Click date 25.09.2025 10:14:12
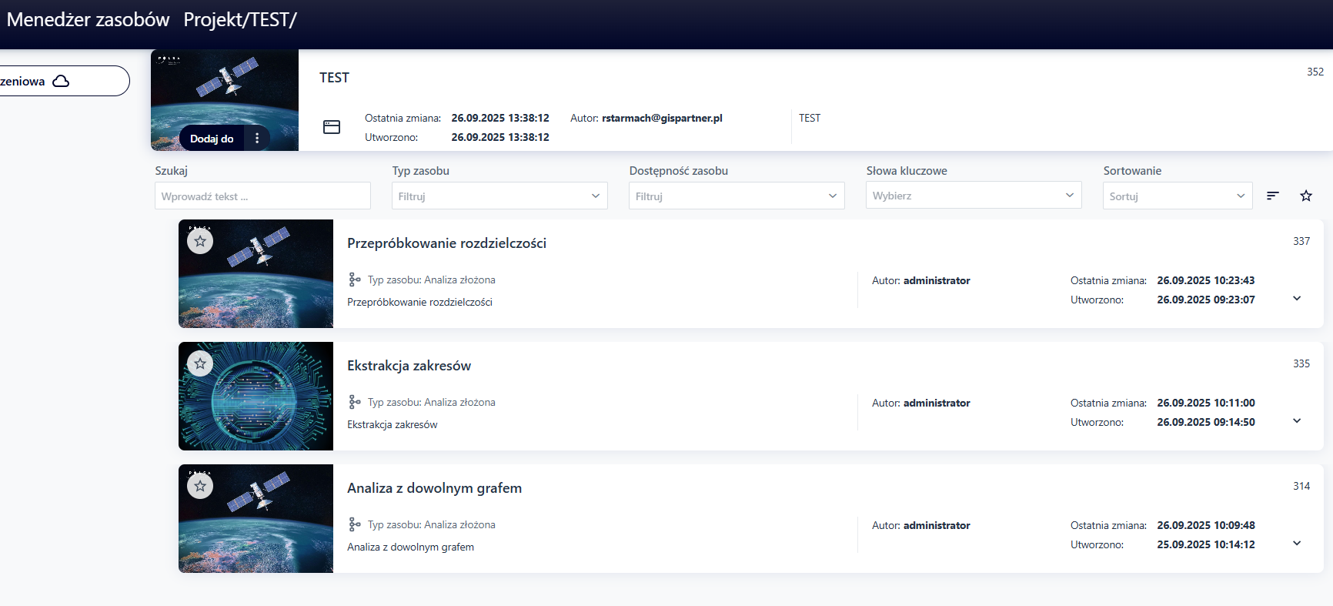1333x606 pixels. pos(1206,544)
